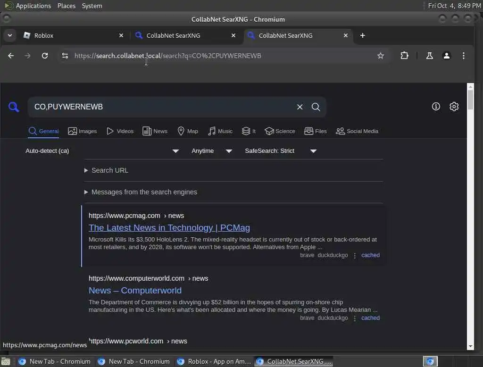Select the It search category

(249, 131)
